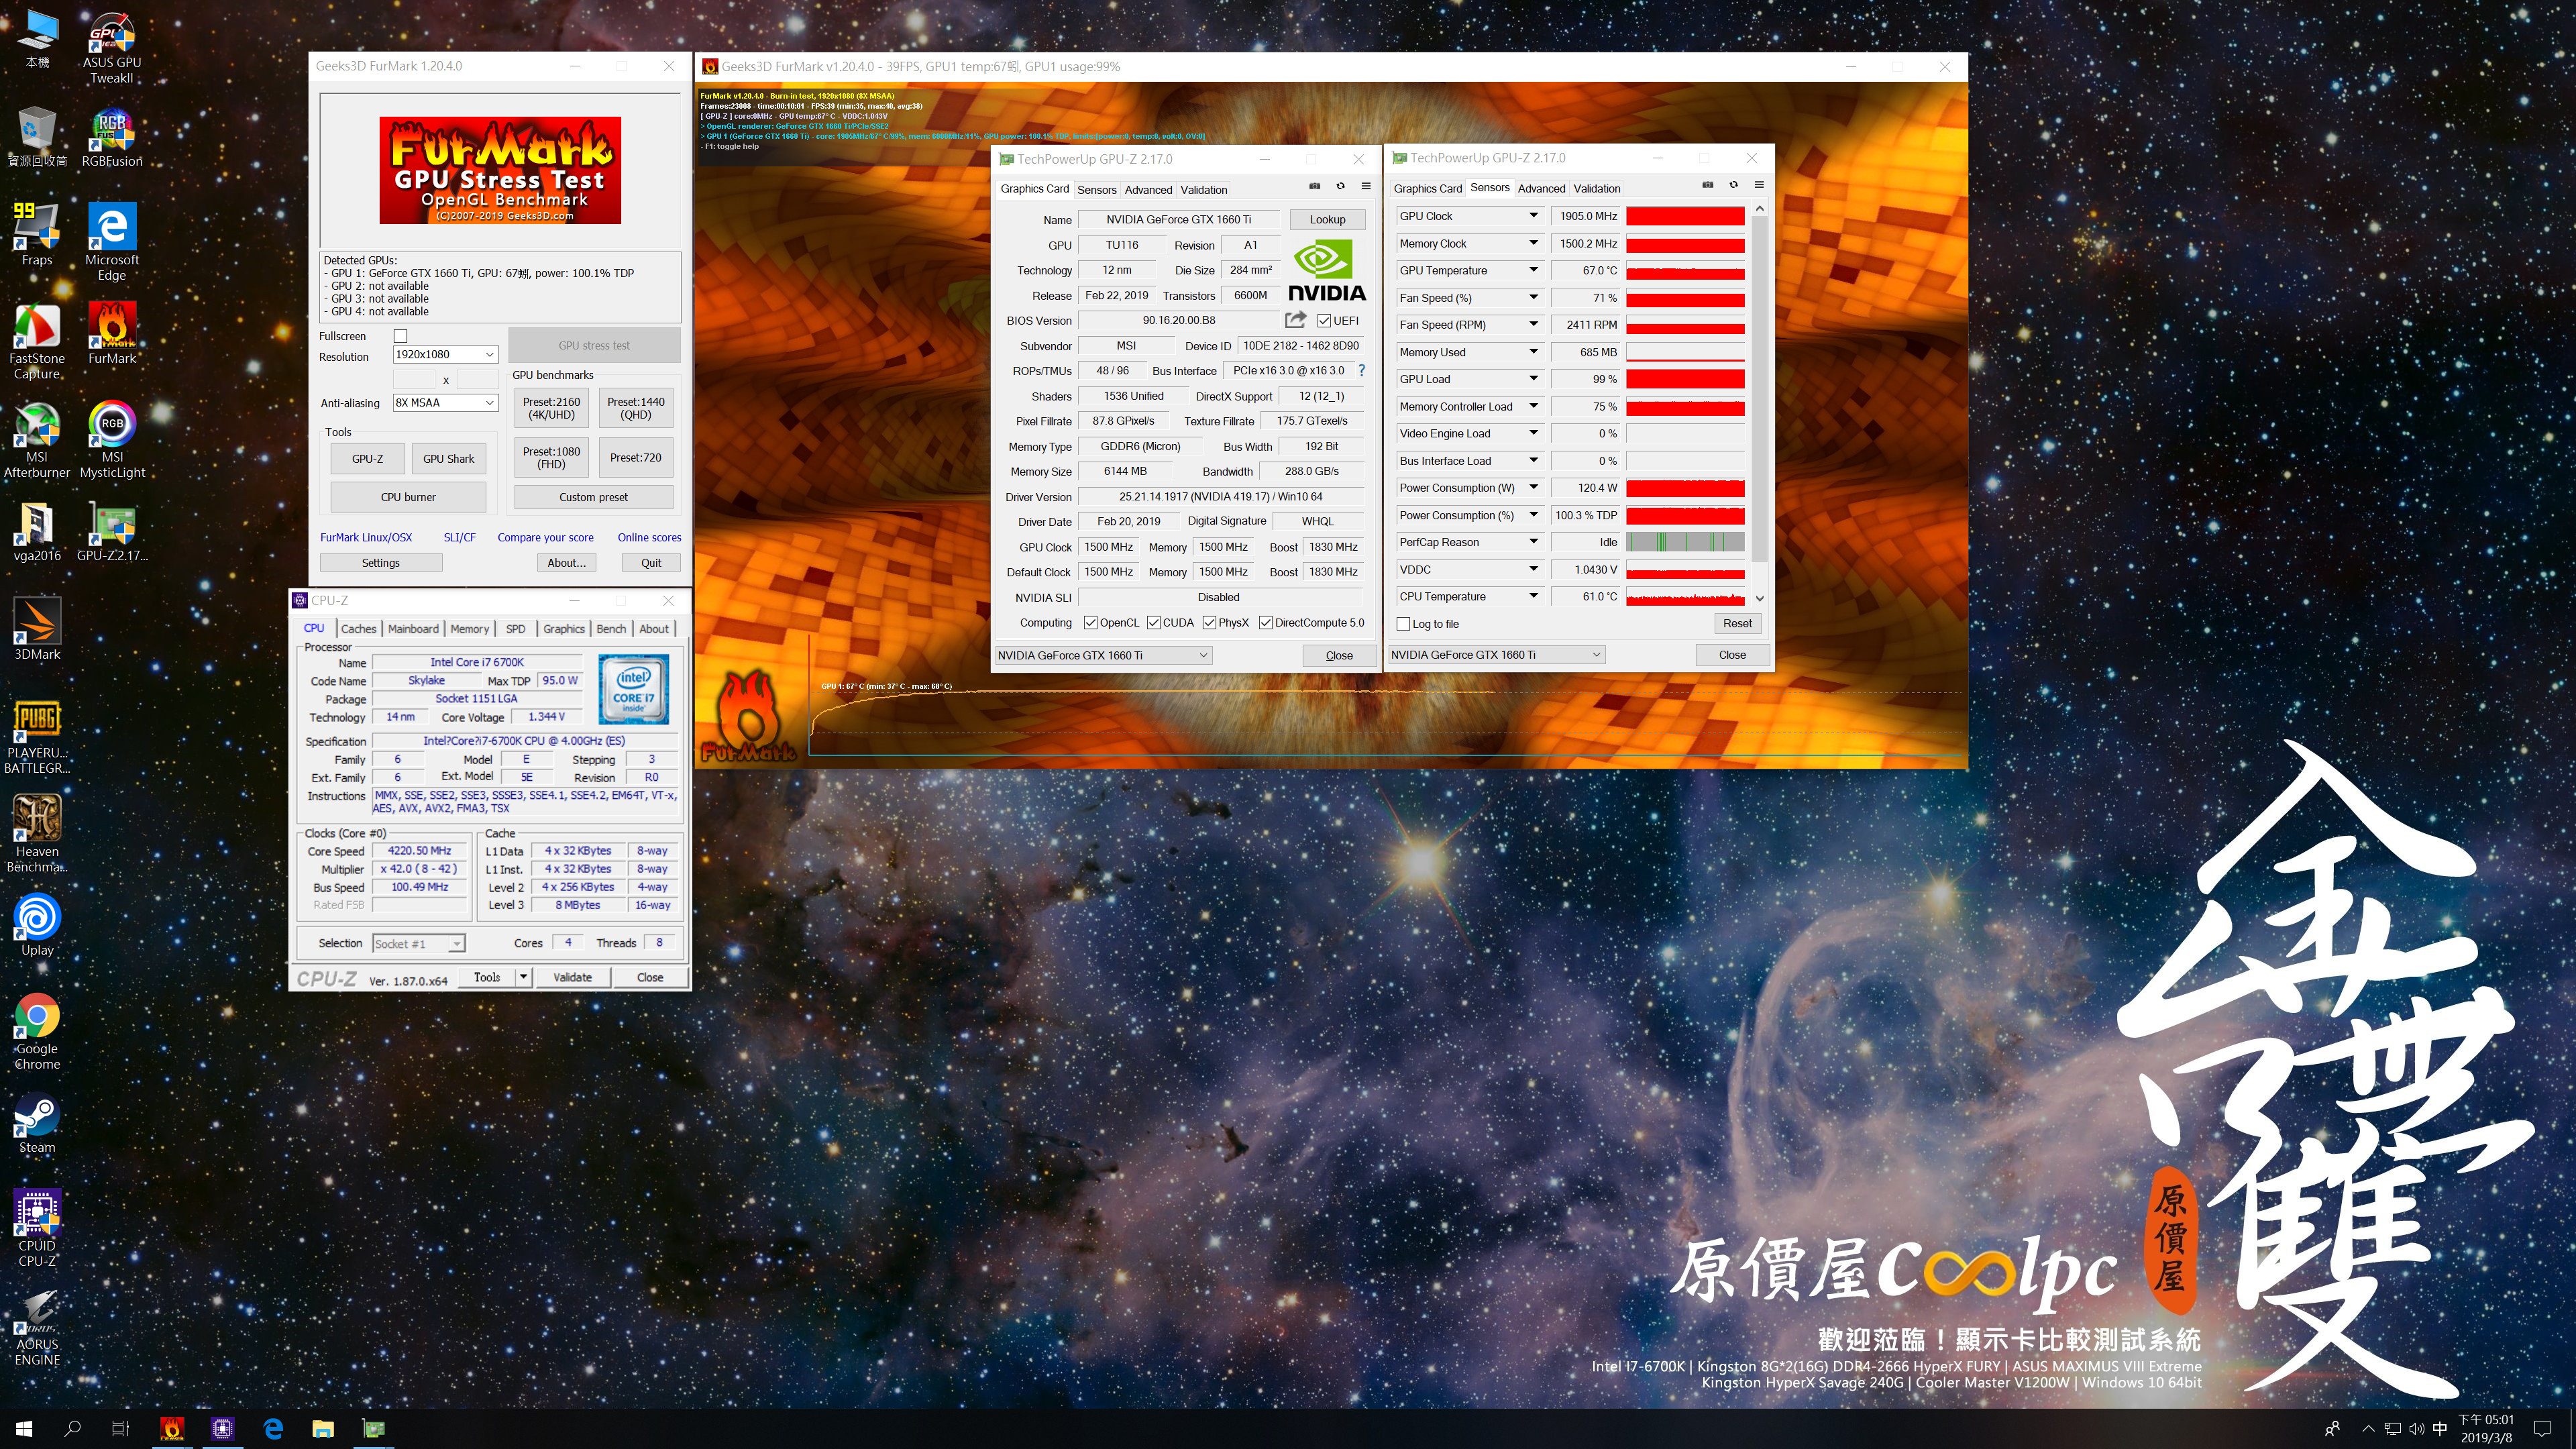Viewport: 2576px width, 1449px height.
Task: Expand PerfCap Reason sensor dropdown arrow
Action: (1533, 542)
